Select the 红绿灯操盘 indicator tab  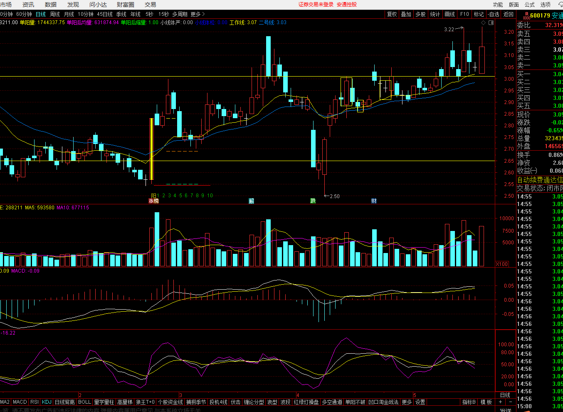point(306,402)
